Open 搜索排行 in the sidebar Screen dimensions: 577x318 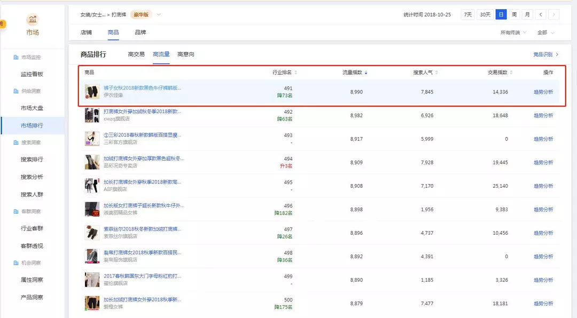(32, 159)
